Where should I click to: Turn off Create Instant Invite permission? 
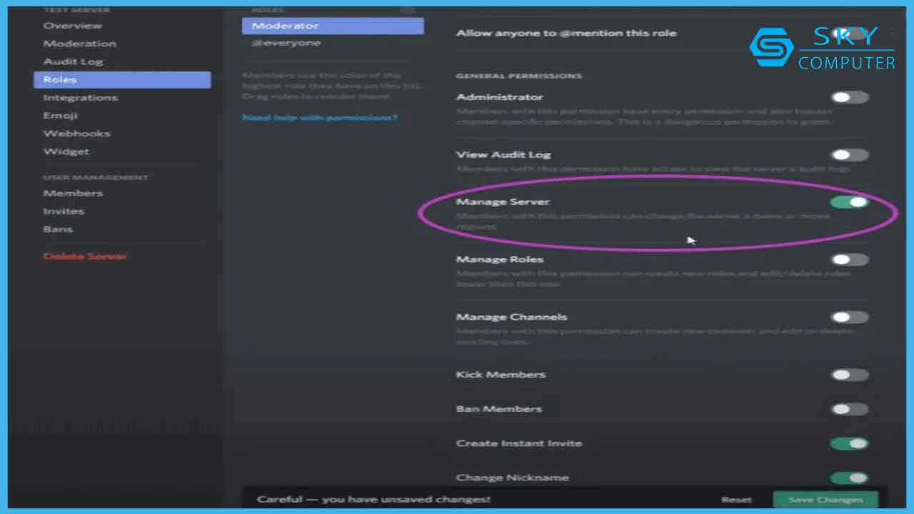[x=850, y=443]
